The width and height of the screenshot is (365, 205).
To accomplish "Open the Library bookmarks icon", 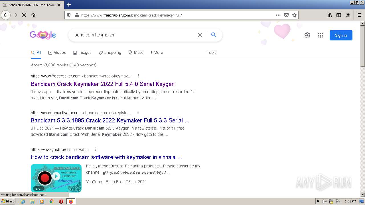I will [x=330, y=15].
